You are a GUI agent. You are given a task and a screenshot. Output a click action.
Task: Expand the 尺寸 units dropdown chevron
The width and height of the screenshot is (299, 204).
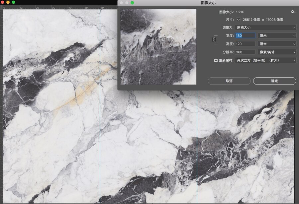click(238, 20)
